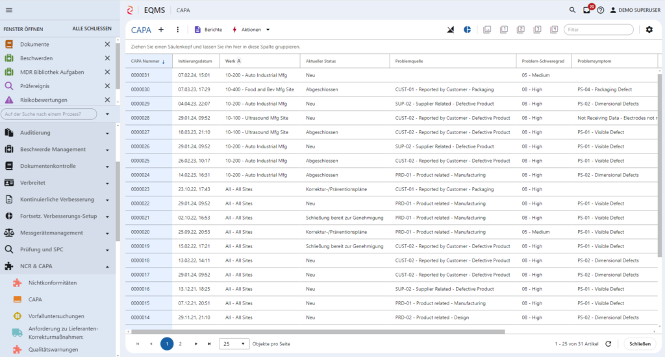This screenshot has width=665, height=357.
Task: Open Vorfalluntersuchungen in the sidebar
Action: [56, 316]
